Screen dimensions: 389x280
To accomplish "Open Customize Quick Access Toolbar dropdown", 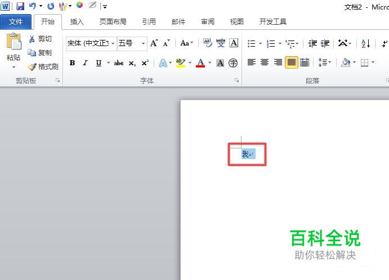I will click(x=105, y=7).
